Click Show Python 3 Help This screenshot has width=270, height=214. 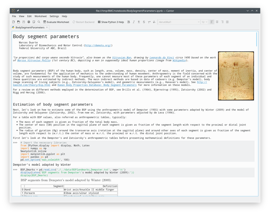(111, 22)
